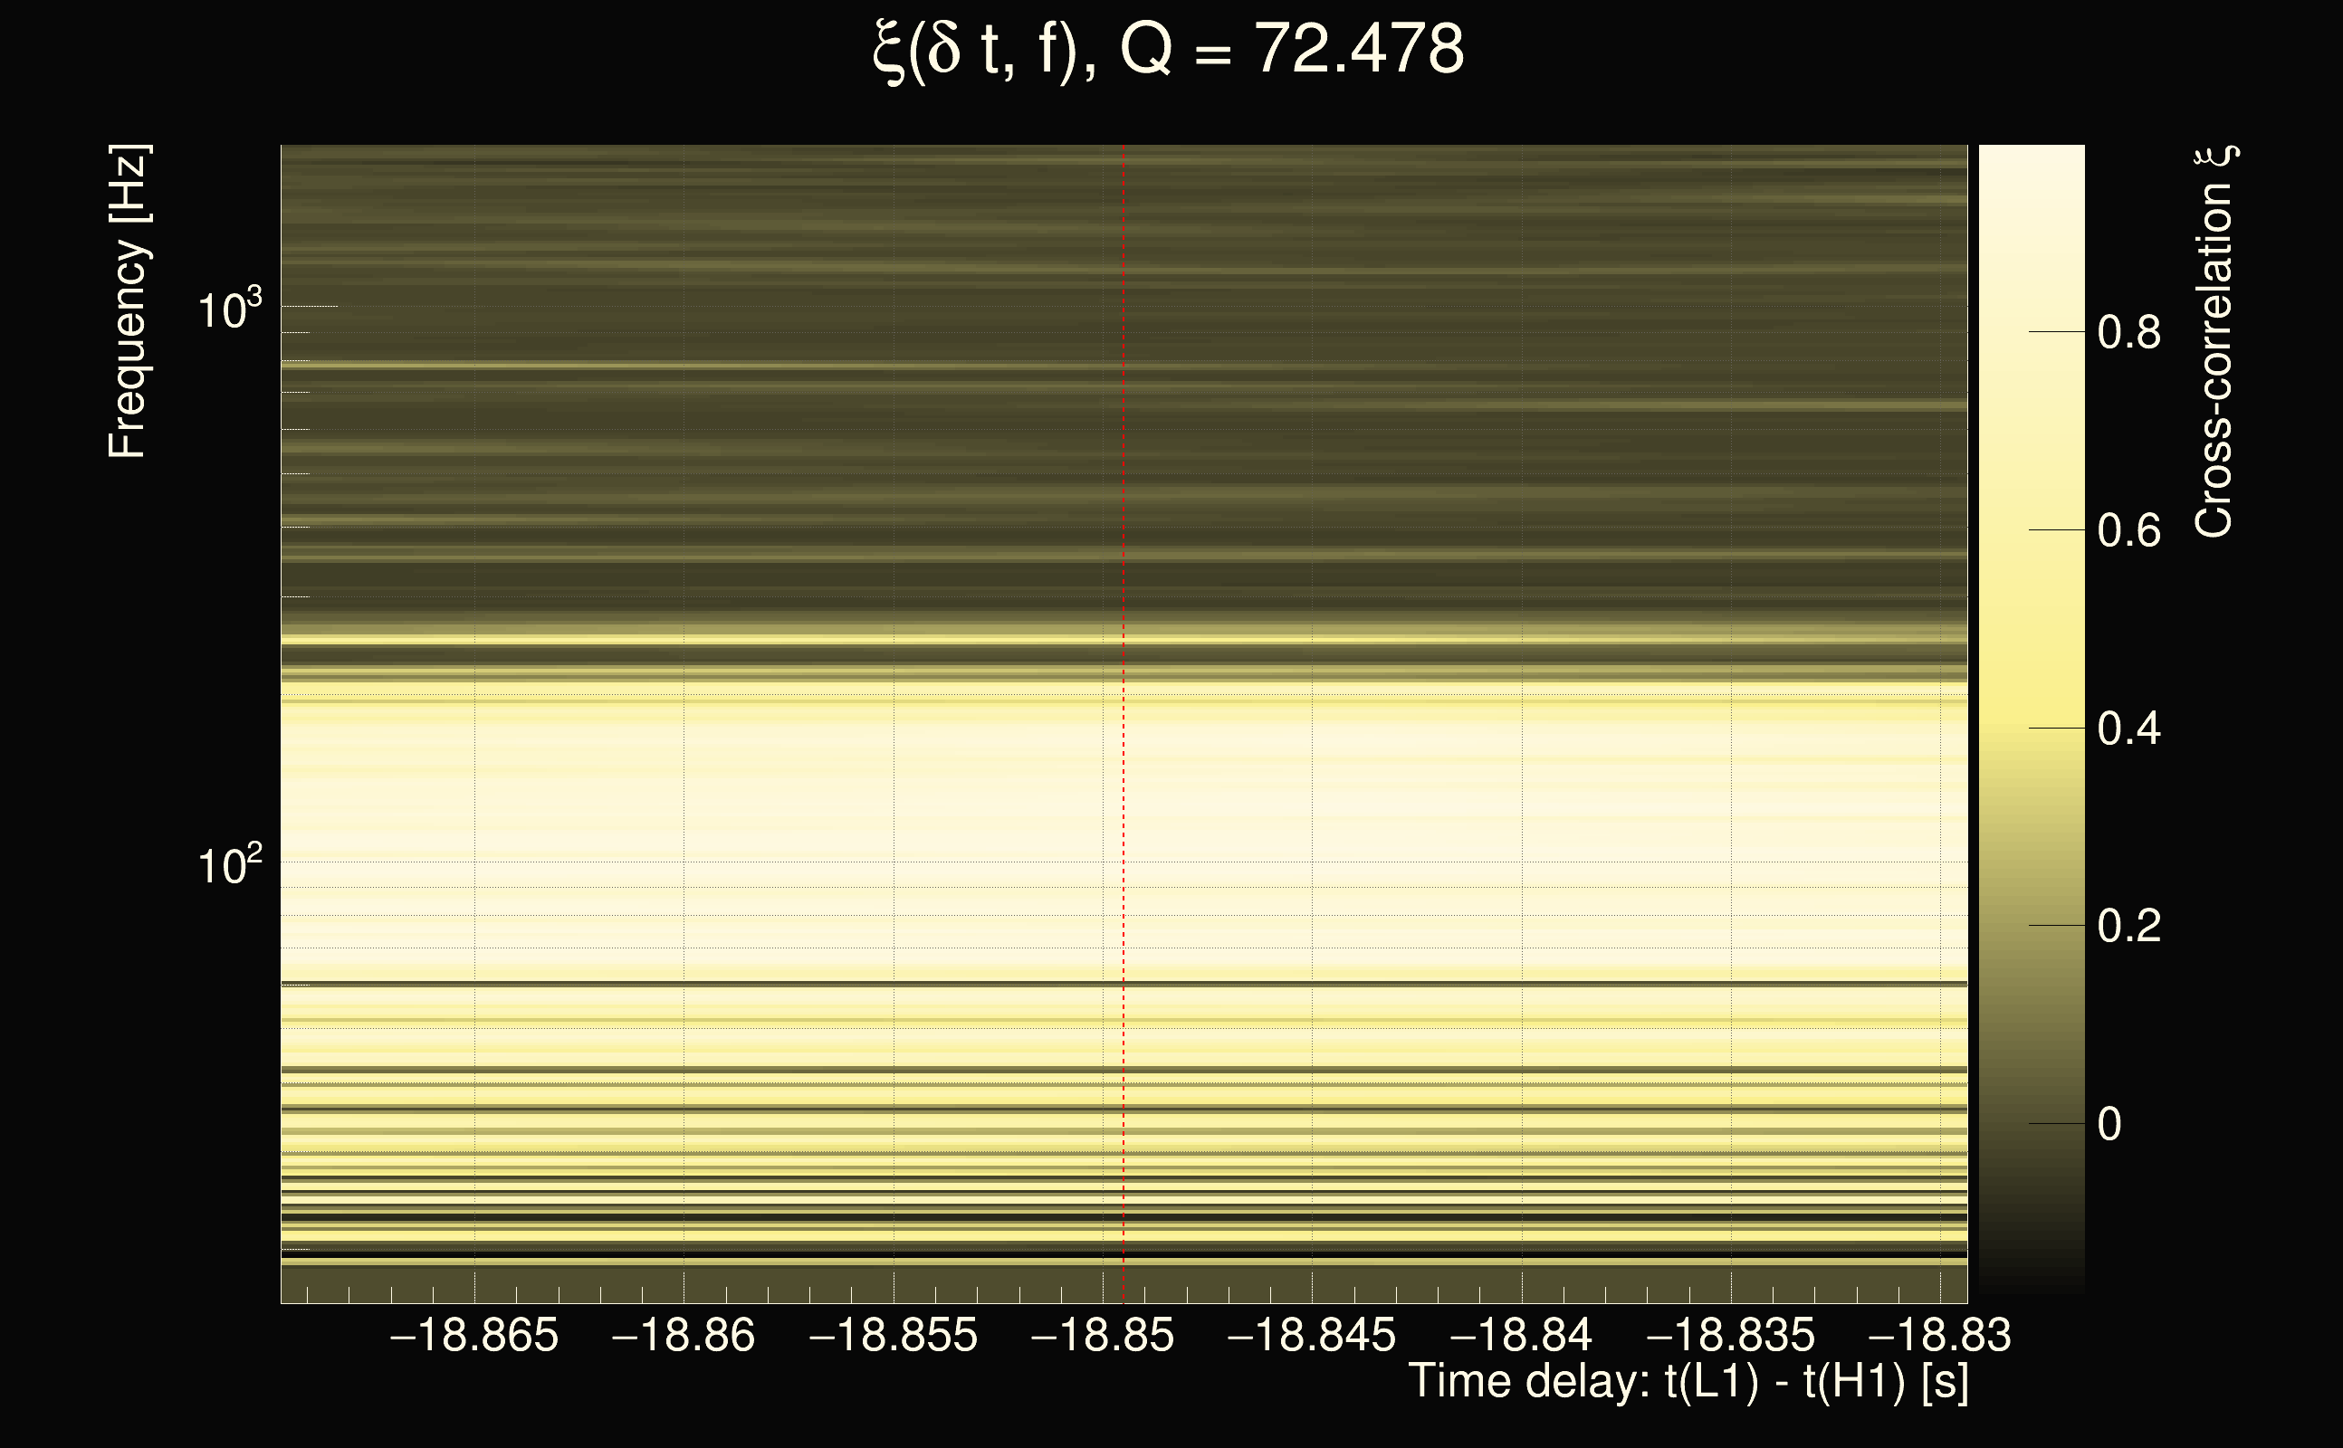The width and height of the screenshot is (2343, 1448).
Task: Click the -18.865 time delay tick label
Action: (x=474, y=1335)
